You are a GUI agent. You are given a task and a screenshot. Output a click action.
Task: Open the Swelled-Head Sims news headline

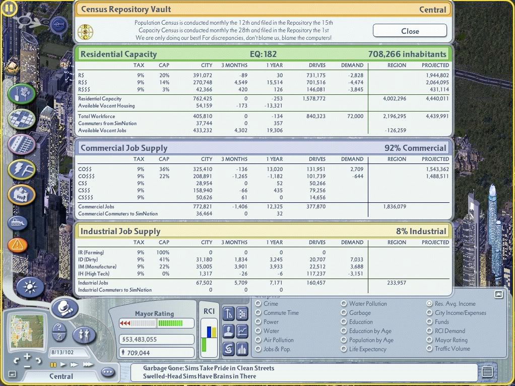click(x=200, y=376)
